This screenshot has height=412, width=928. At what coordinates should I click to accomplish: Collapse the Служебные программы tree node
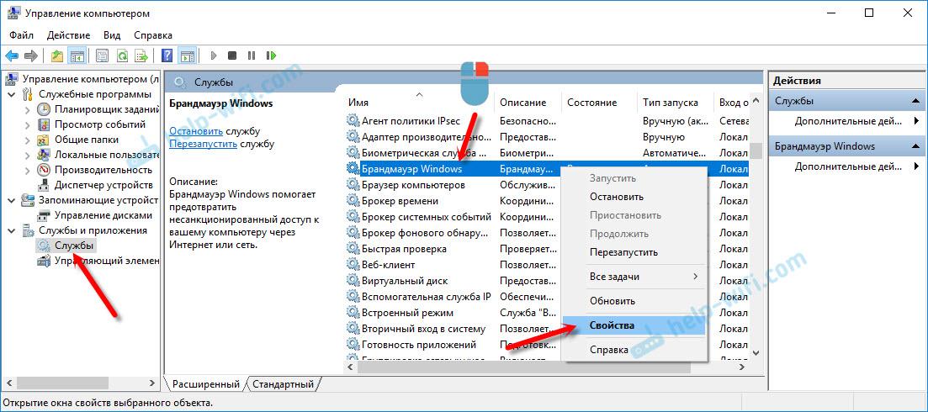(x=12, y=94)
